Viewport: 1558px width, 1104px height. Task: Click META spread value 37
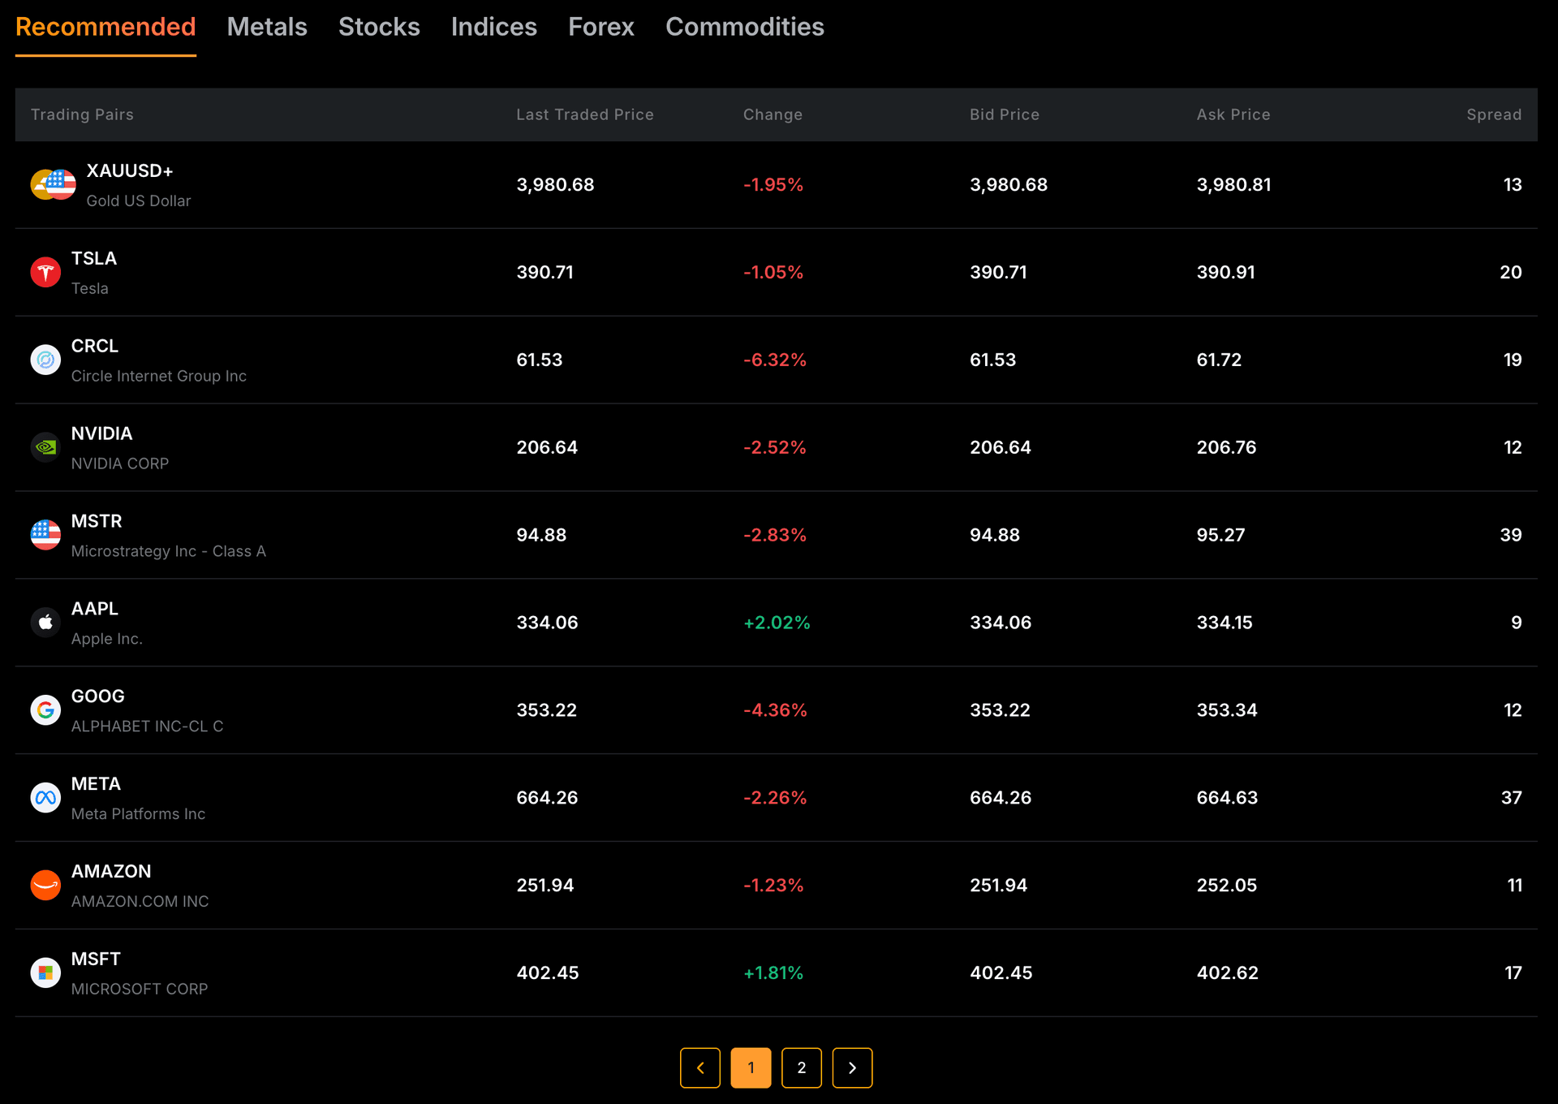tap(1511, 798)
